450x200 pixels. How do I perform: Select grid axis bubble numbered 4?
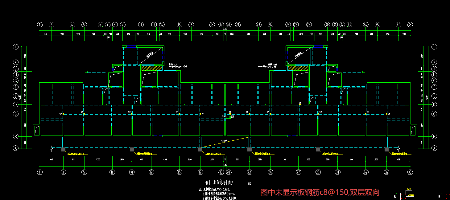click(72, 25)
